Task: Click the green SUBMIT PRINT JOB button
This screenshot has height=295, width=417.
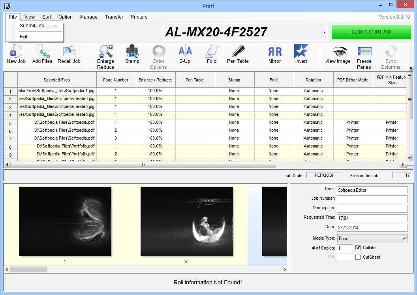Action: pyautogui.click(x=371, y=32)
